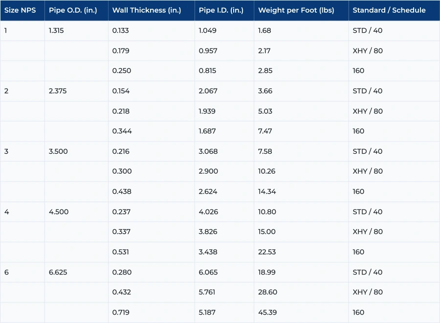The image size is (440, 323).
Task: Click the 0.133 wall thickness value
Action: pyautogui.click(x=121, y=30)
